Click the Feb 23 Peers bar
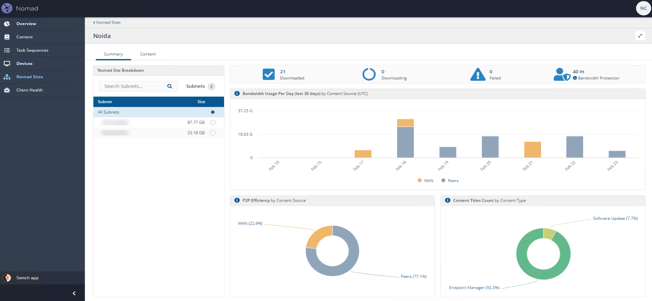This screenshot has width=652, height=301. pyautogui.click(x=617, y=154)
